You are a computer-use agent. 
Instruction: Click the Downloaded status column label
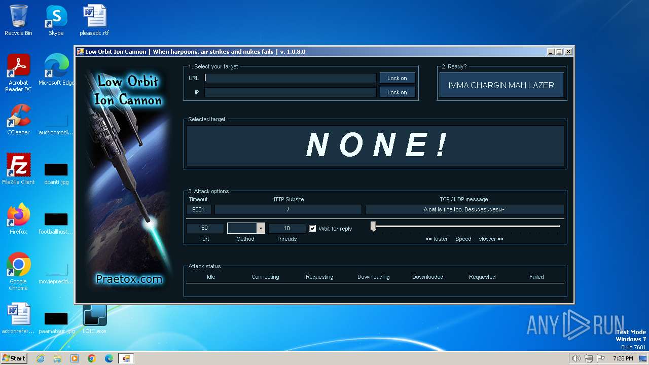428,277
